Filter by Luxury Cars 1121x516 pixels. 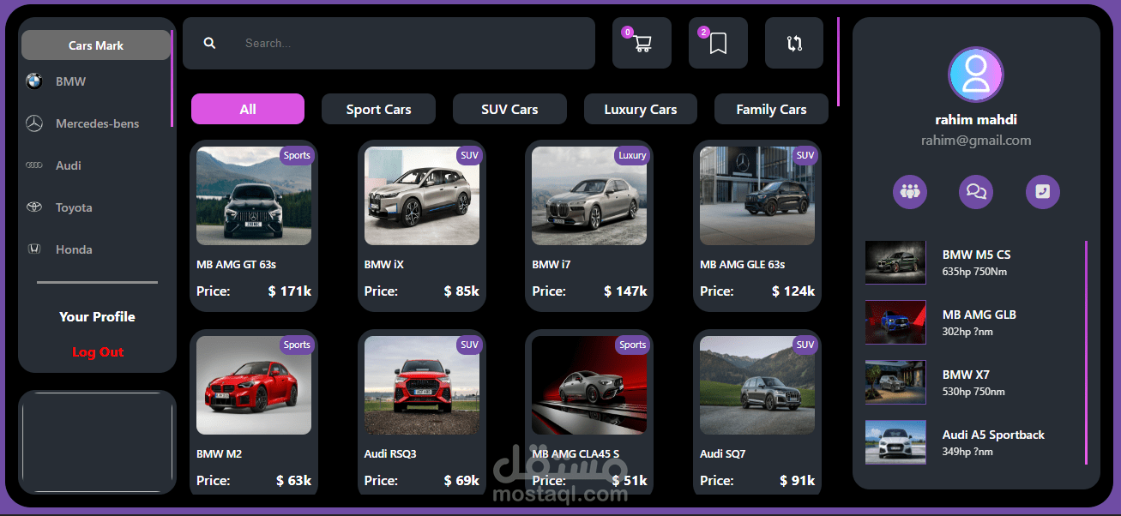click(641, 109)
